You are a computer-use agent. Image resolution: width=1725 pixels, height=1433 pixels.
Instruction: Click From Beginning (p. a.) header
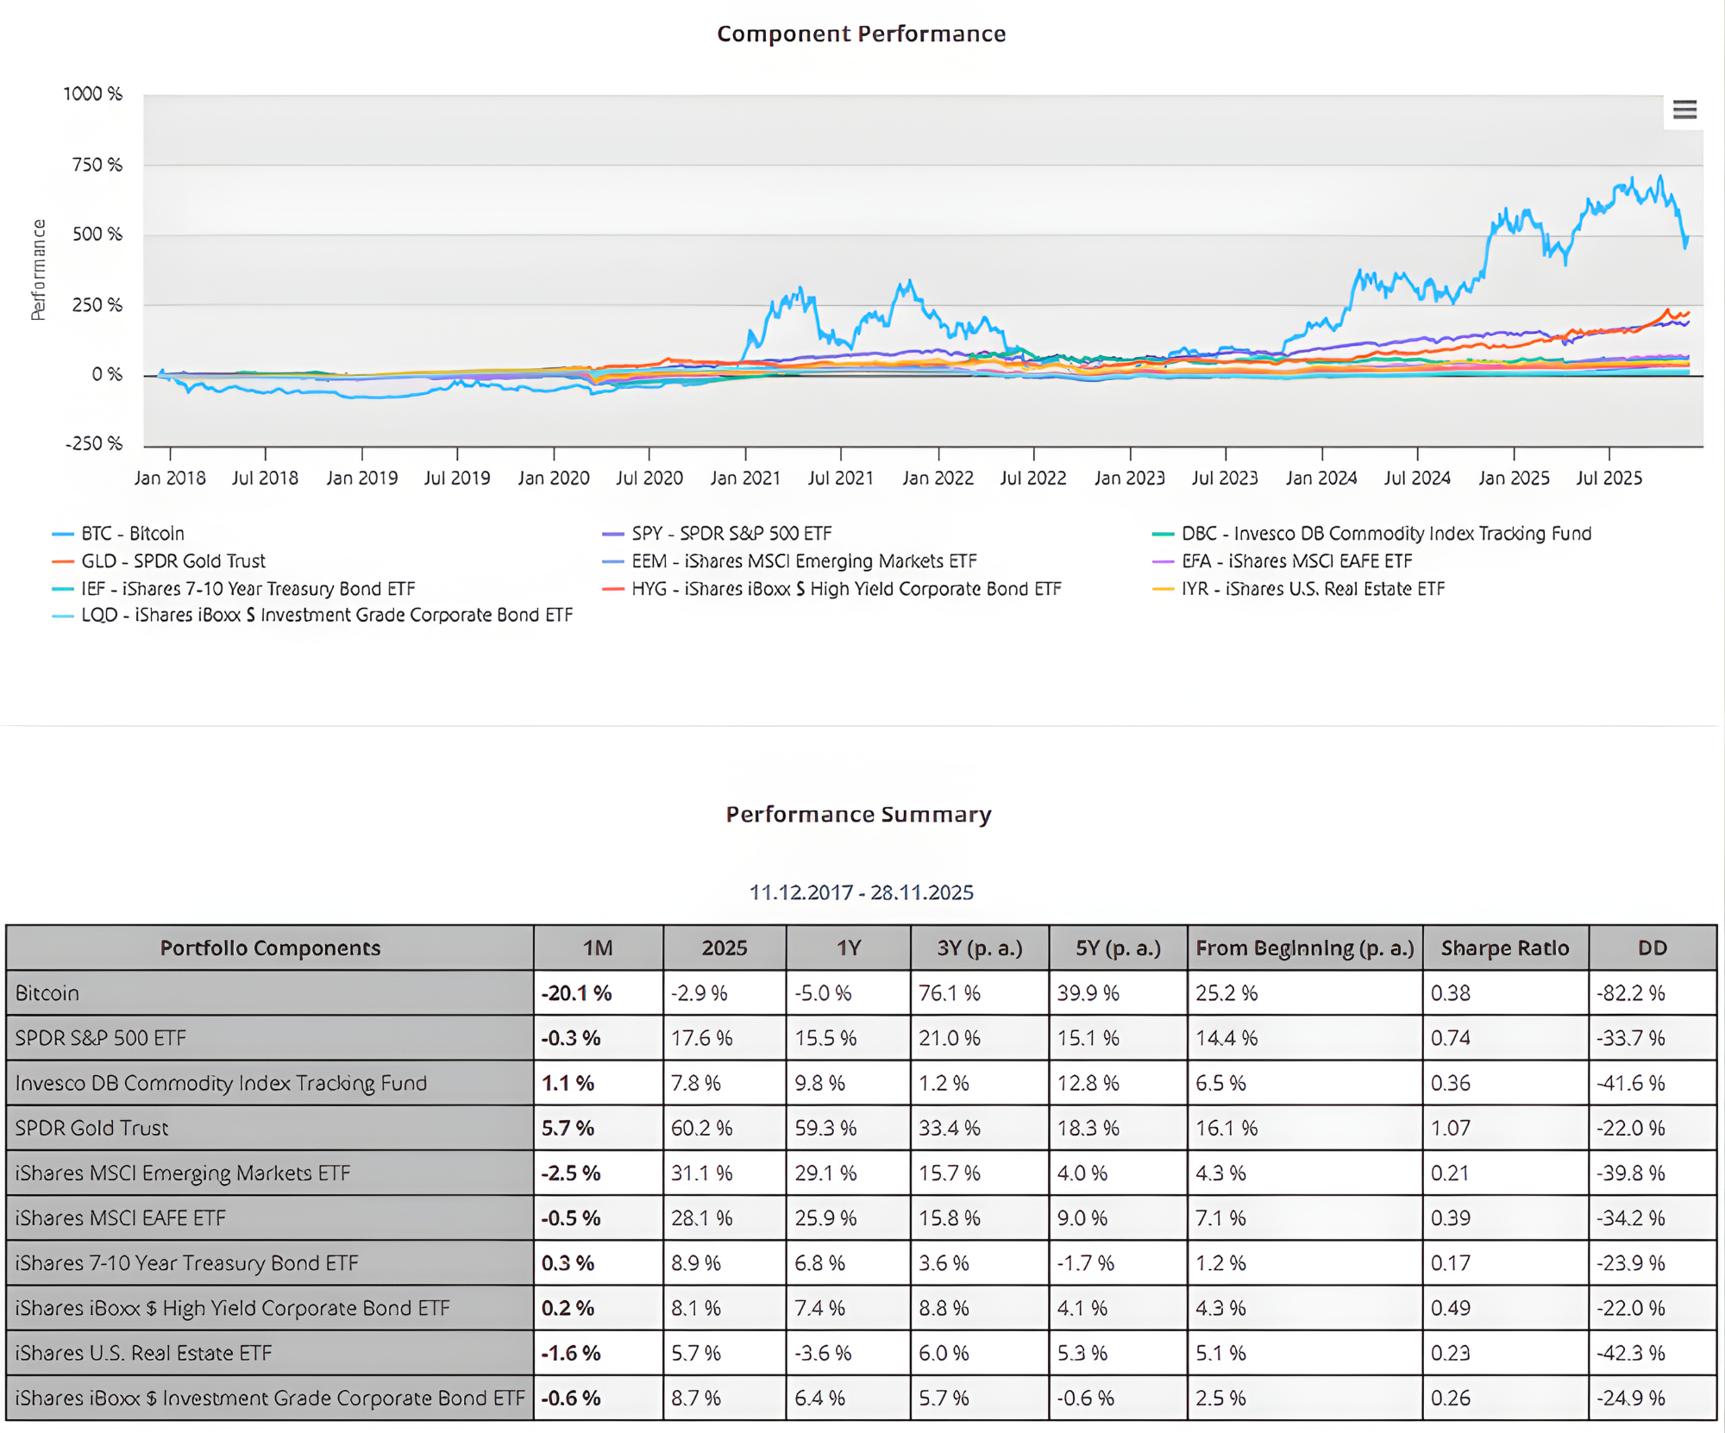[1304, 948]
